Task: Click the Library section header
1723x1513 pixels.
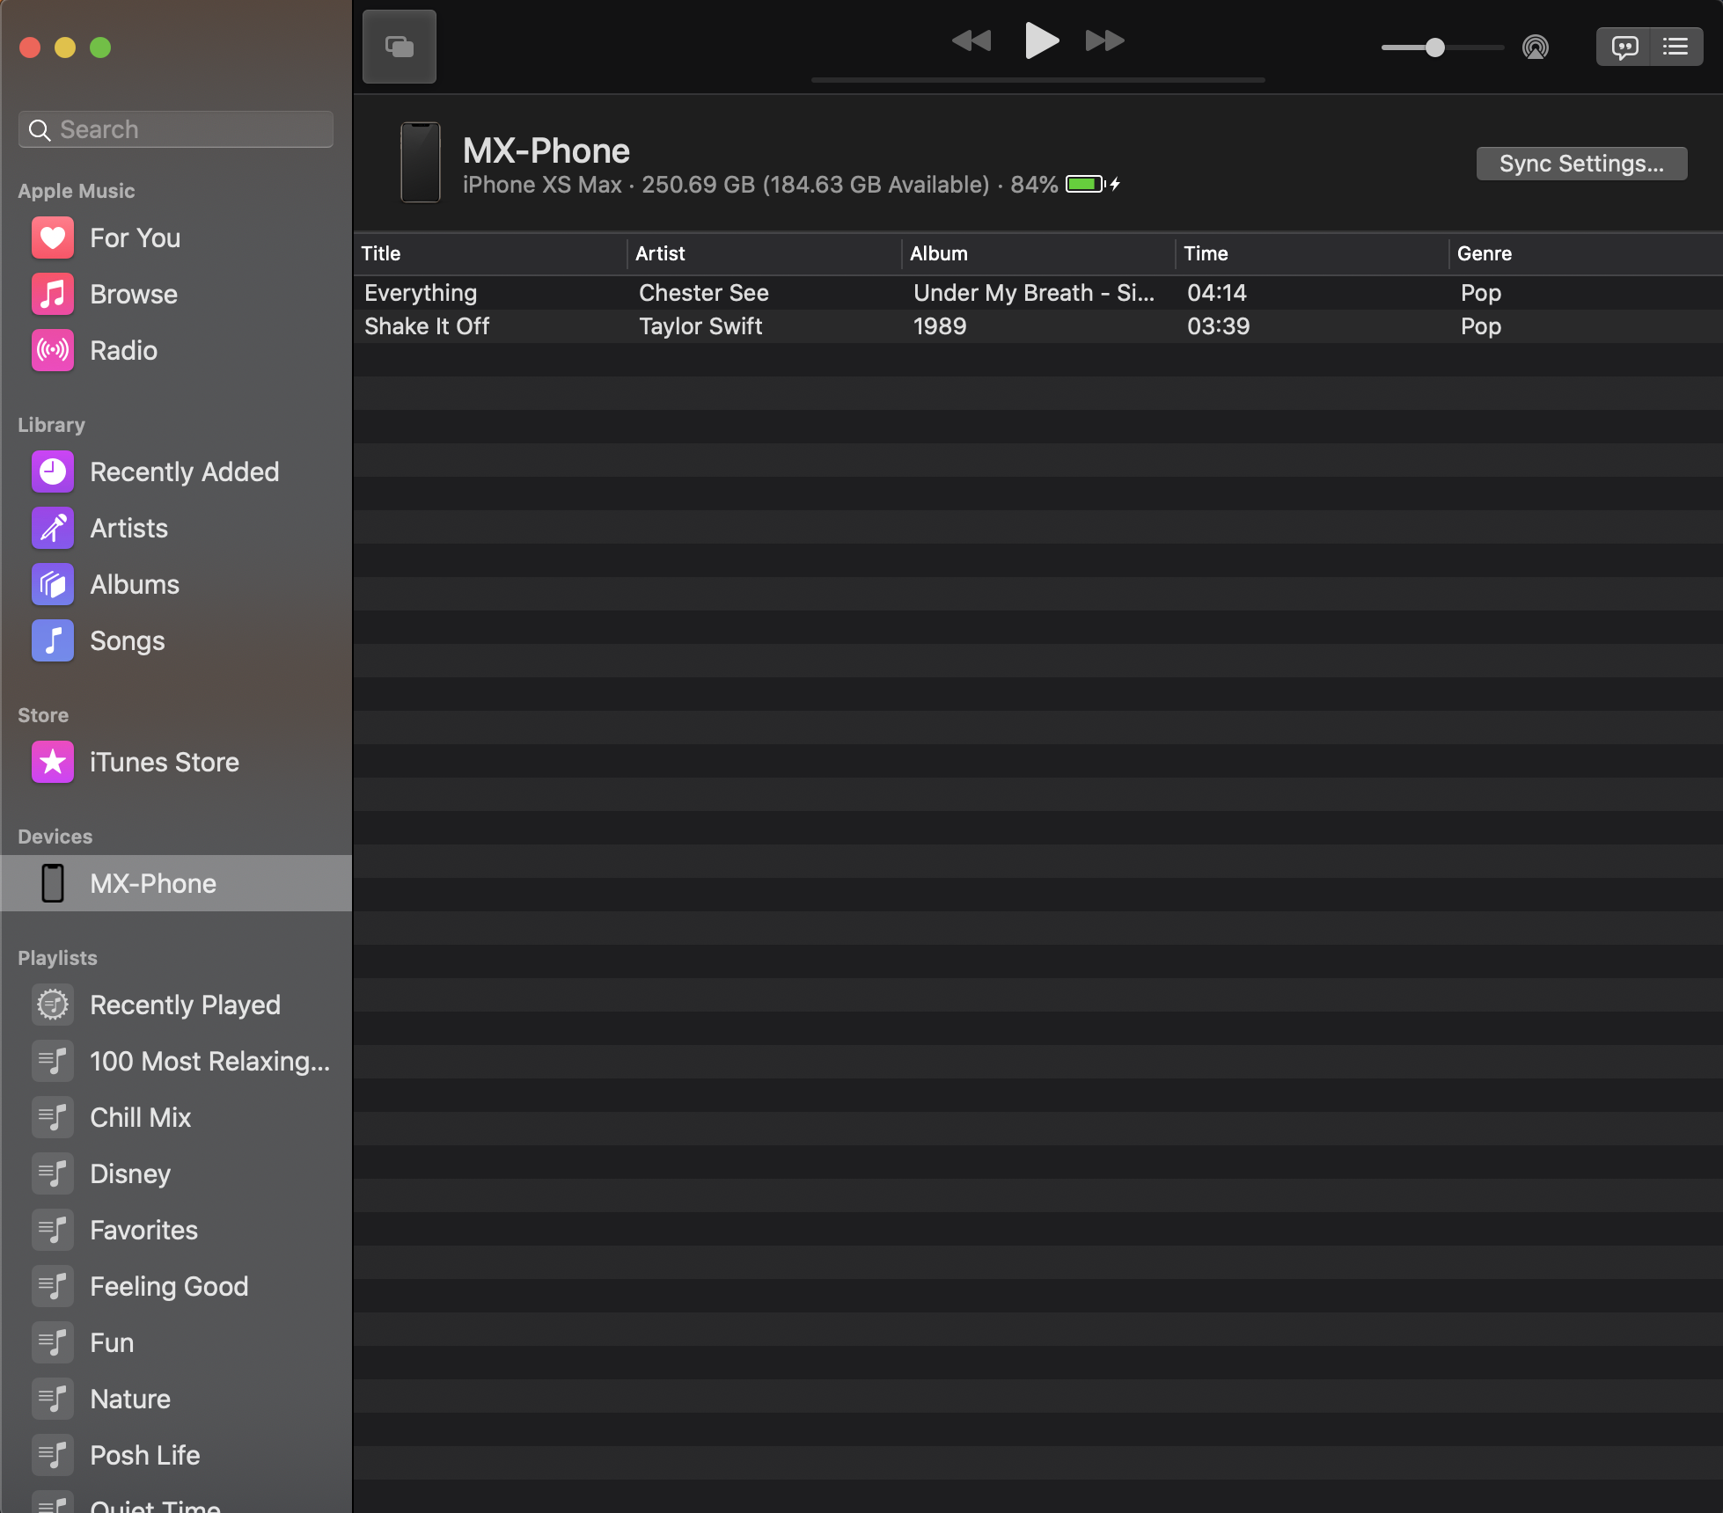Action: [52, 425]
